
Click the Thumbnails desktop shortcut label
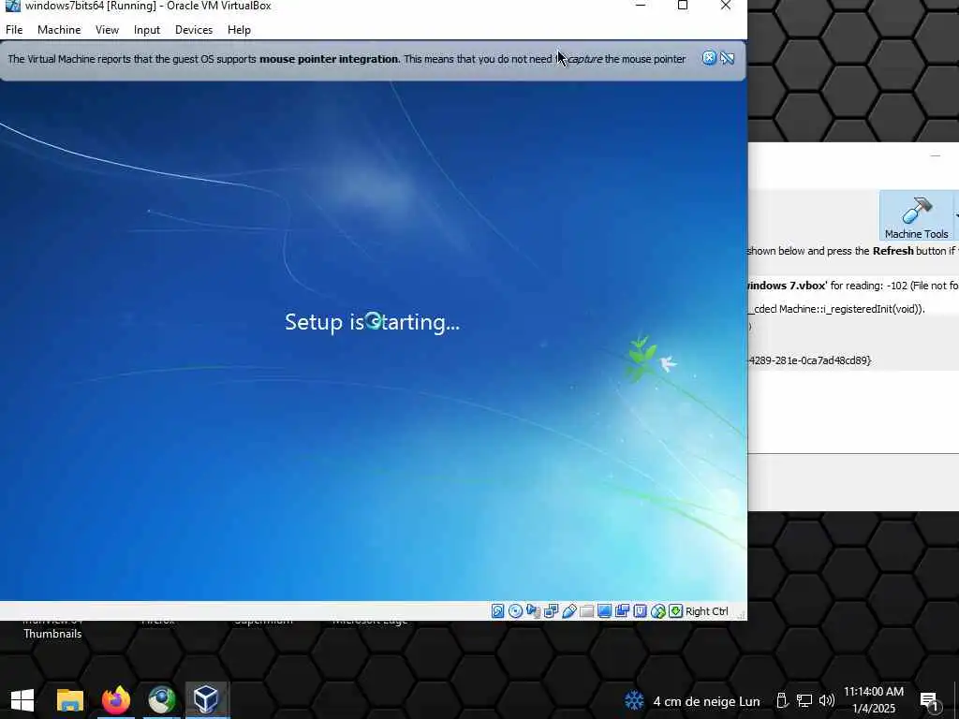click(52, 634)
